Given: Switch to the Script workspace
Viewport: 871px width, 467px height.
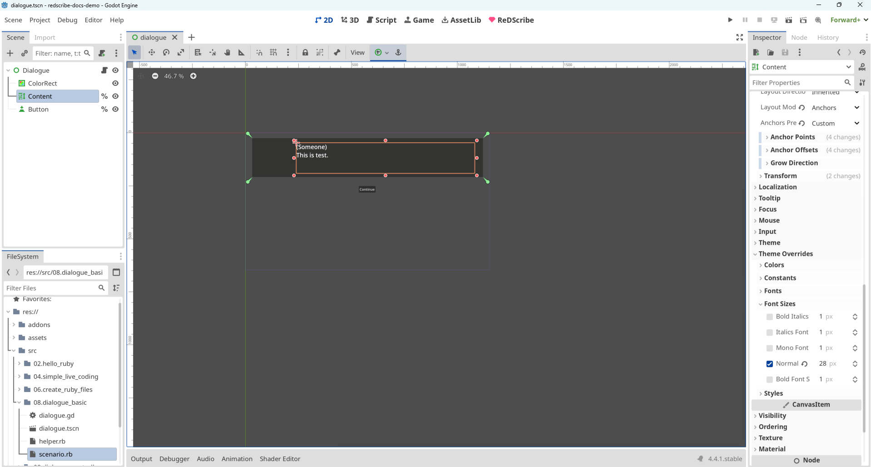Looking at the screenshot, I should click(381, 20).
